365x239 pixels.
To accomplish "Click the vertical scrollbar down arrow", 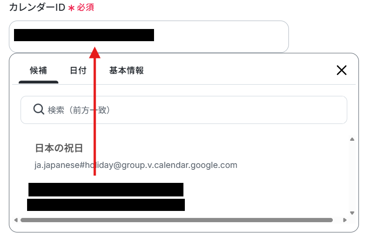I will click(x=352, y=213).
